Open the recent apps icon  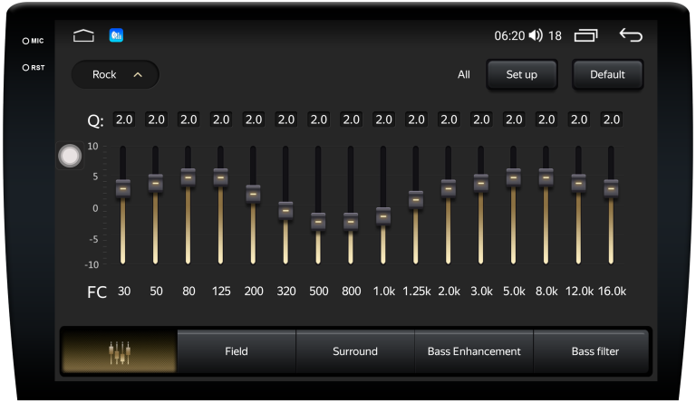586,36
